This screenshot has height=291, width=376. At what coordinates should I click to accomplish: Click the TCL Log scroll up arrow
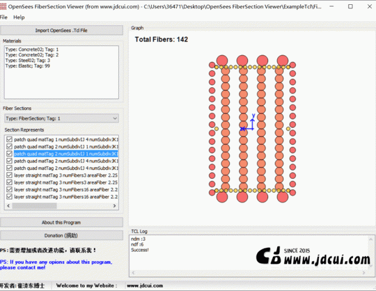tap(369, 239)
